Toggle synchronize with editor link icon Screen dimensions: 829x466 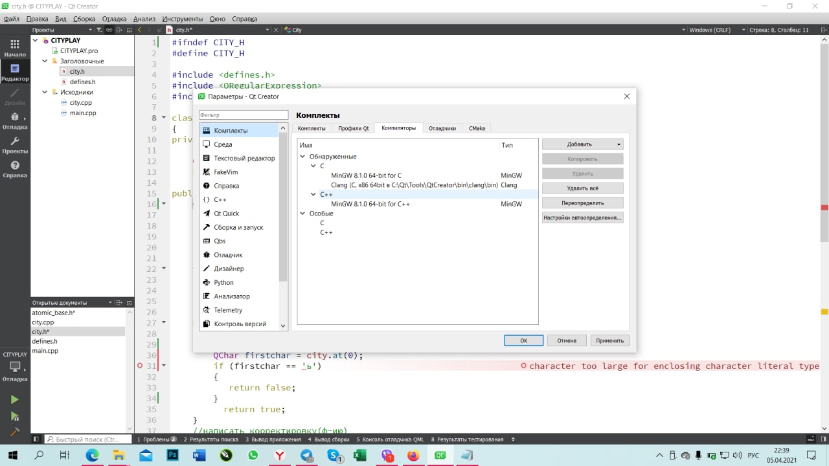pyautogui.click(x=109, y=30)
